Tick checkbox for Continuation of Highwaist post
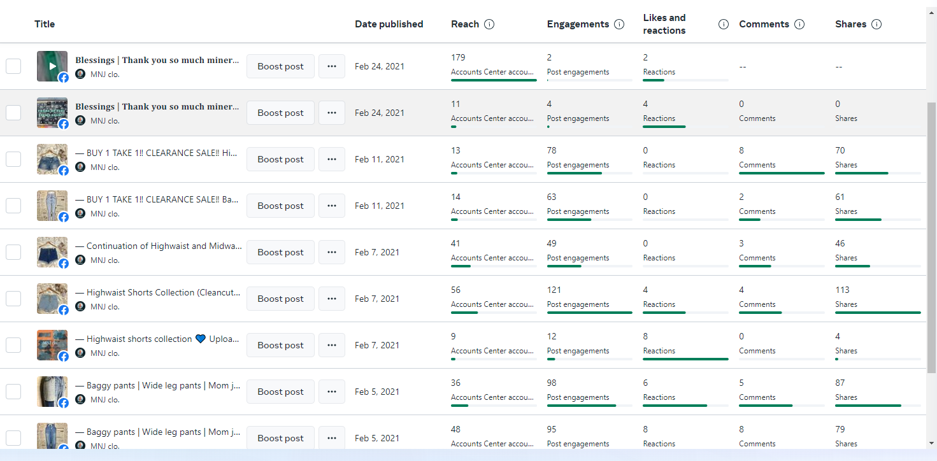 coord(13,252)
